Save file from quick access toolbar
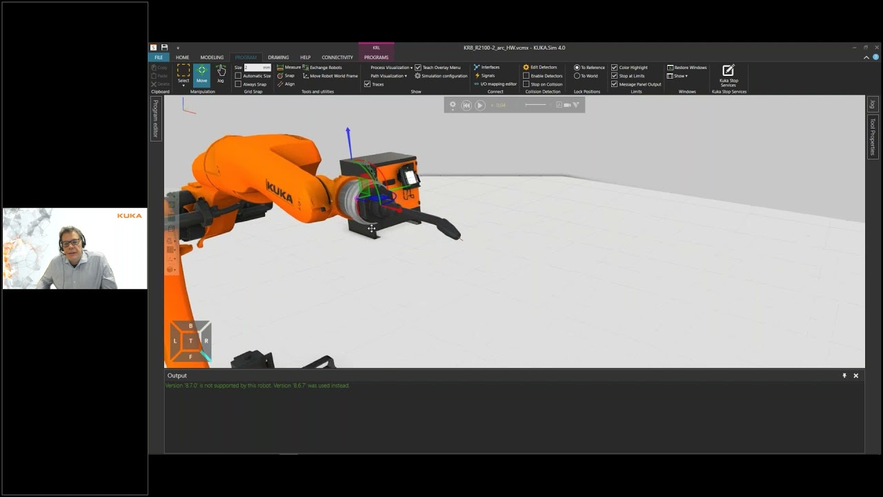 coord(164,48)
